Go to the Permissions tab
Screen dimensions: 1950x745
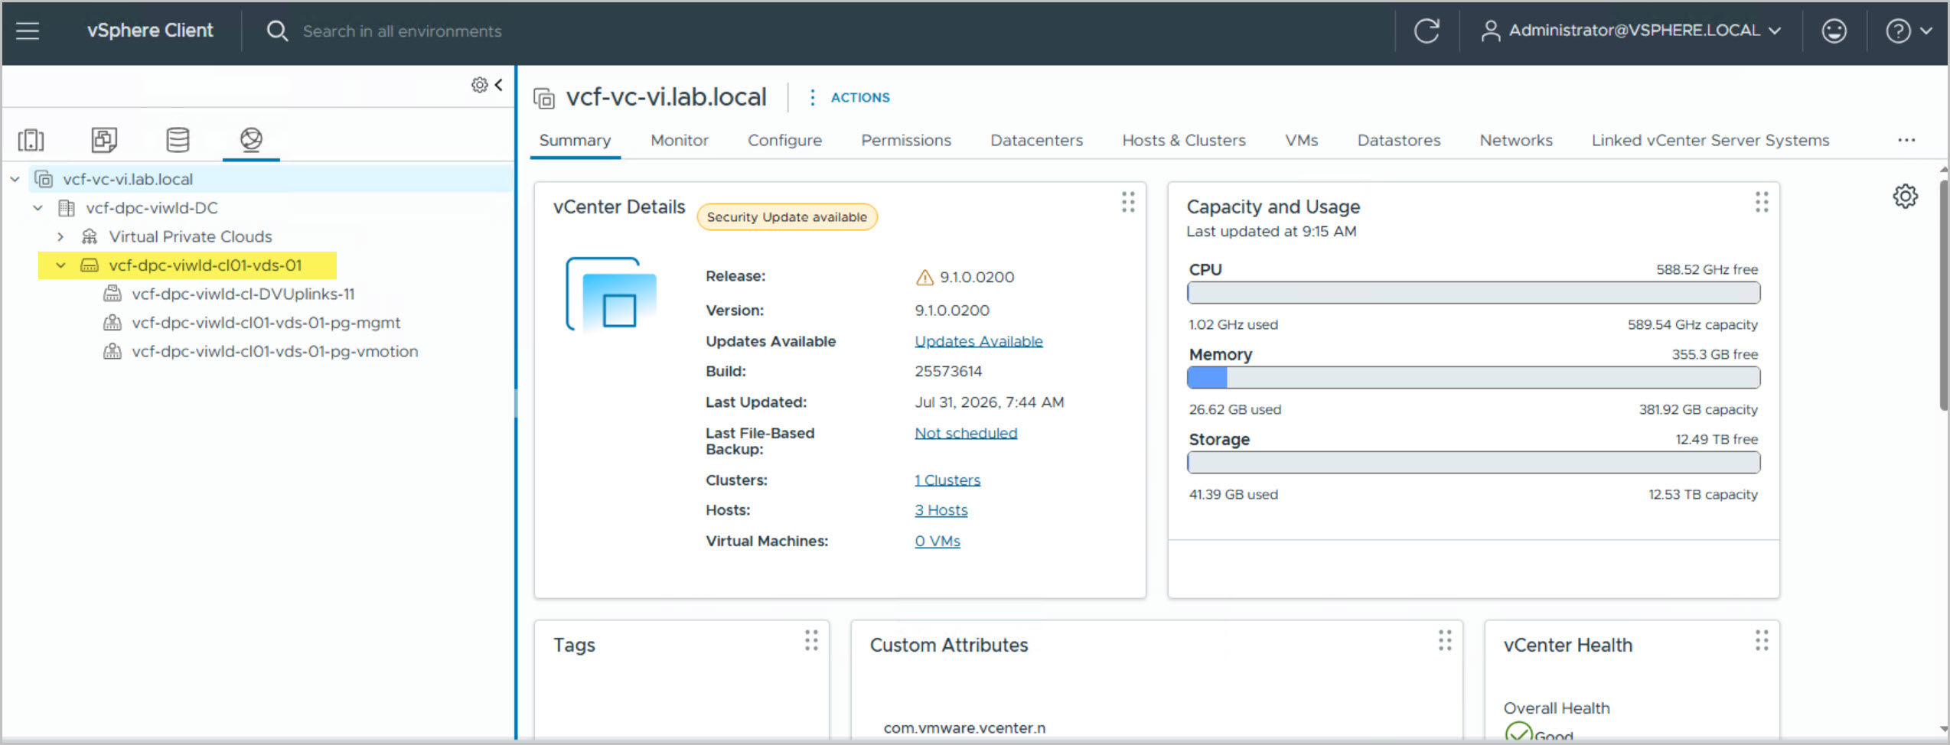[906, 140]
